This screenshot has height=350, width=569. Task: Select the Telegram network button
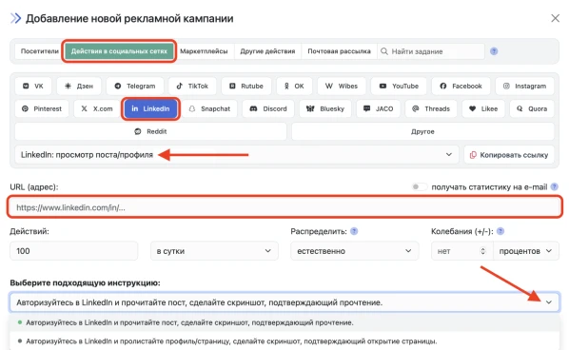pyautogui.click(x=135, y=86)
